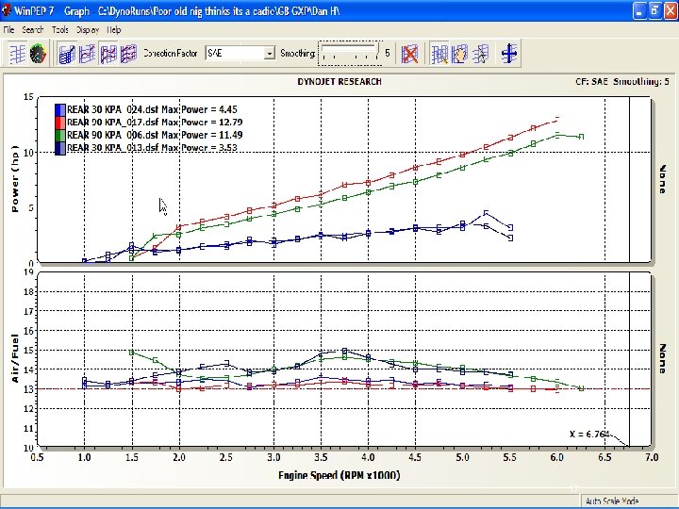Click legend text 'Max Power = 11.49'

[202, 135]
